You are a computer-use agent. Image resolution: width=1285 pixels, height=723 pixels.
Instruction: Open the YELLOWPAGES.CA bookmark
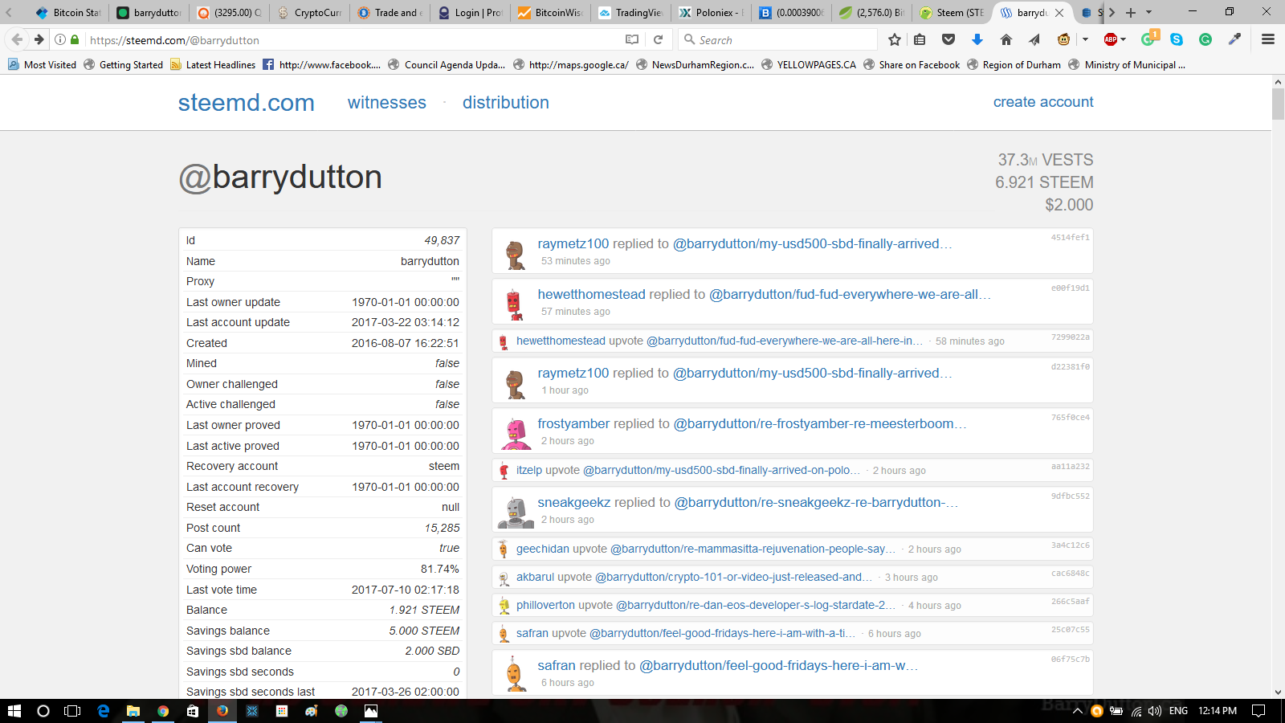click(x=809, y=64)
